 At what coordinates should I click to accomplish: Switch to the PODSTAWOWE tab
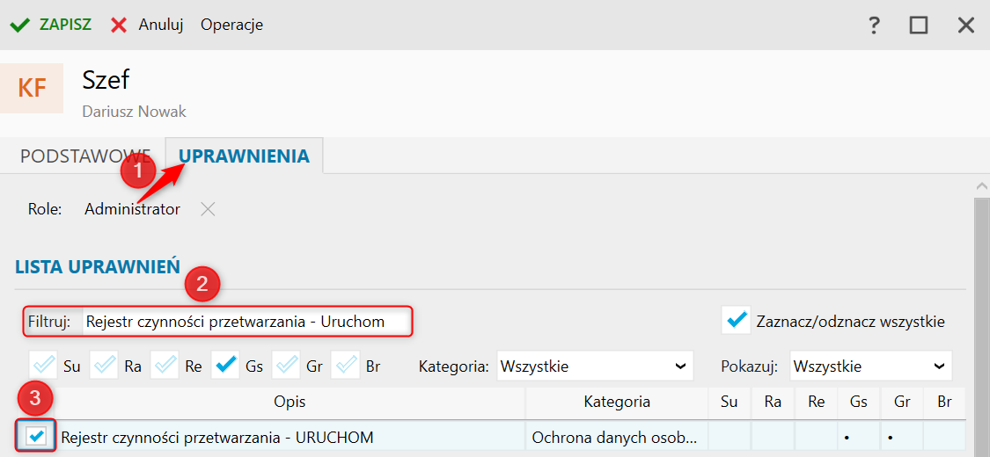[x=86, y=156]
